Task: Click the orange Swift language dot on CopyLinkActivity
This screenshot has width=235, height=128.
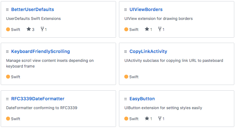Action: point(126,77)
